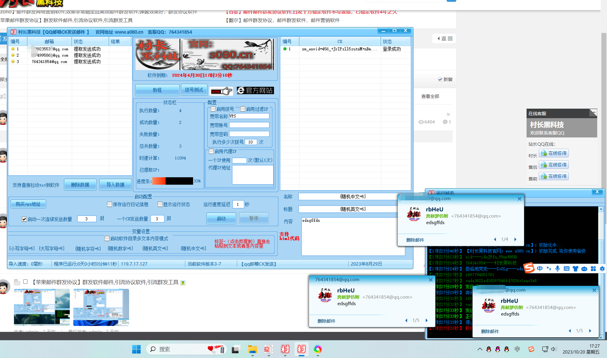Switch to the active 村 app in the taskbar

[301, 349]
